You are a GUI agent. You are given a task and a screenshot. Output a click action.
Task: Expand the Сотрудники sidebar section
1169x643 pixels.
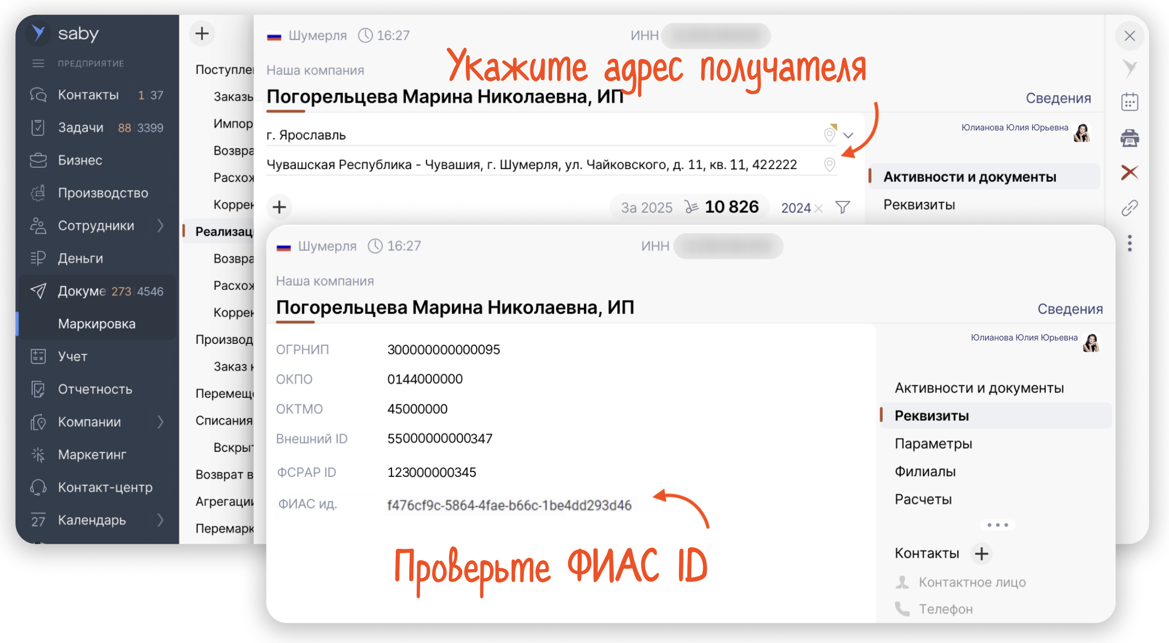tap(160, 226)
